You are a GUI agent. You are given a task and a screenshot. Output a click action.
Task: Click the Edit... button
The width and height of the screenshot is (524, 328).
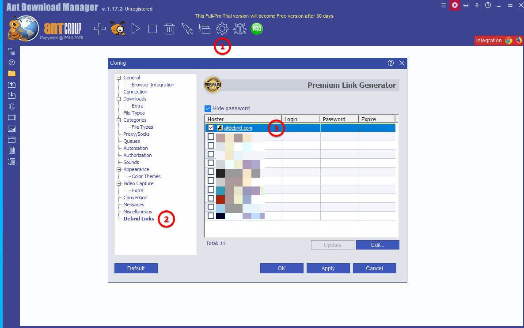tap(378, 245)
